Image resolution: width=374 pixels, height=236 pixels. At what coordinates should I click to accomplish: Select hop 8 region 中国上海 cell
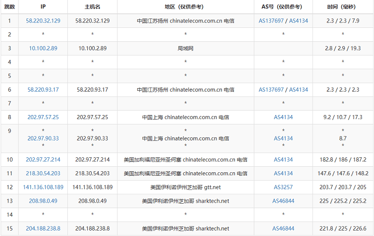pyautogui.click(x=186, y=117)
